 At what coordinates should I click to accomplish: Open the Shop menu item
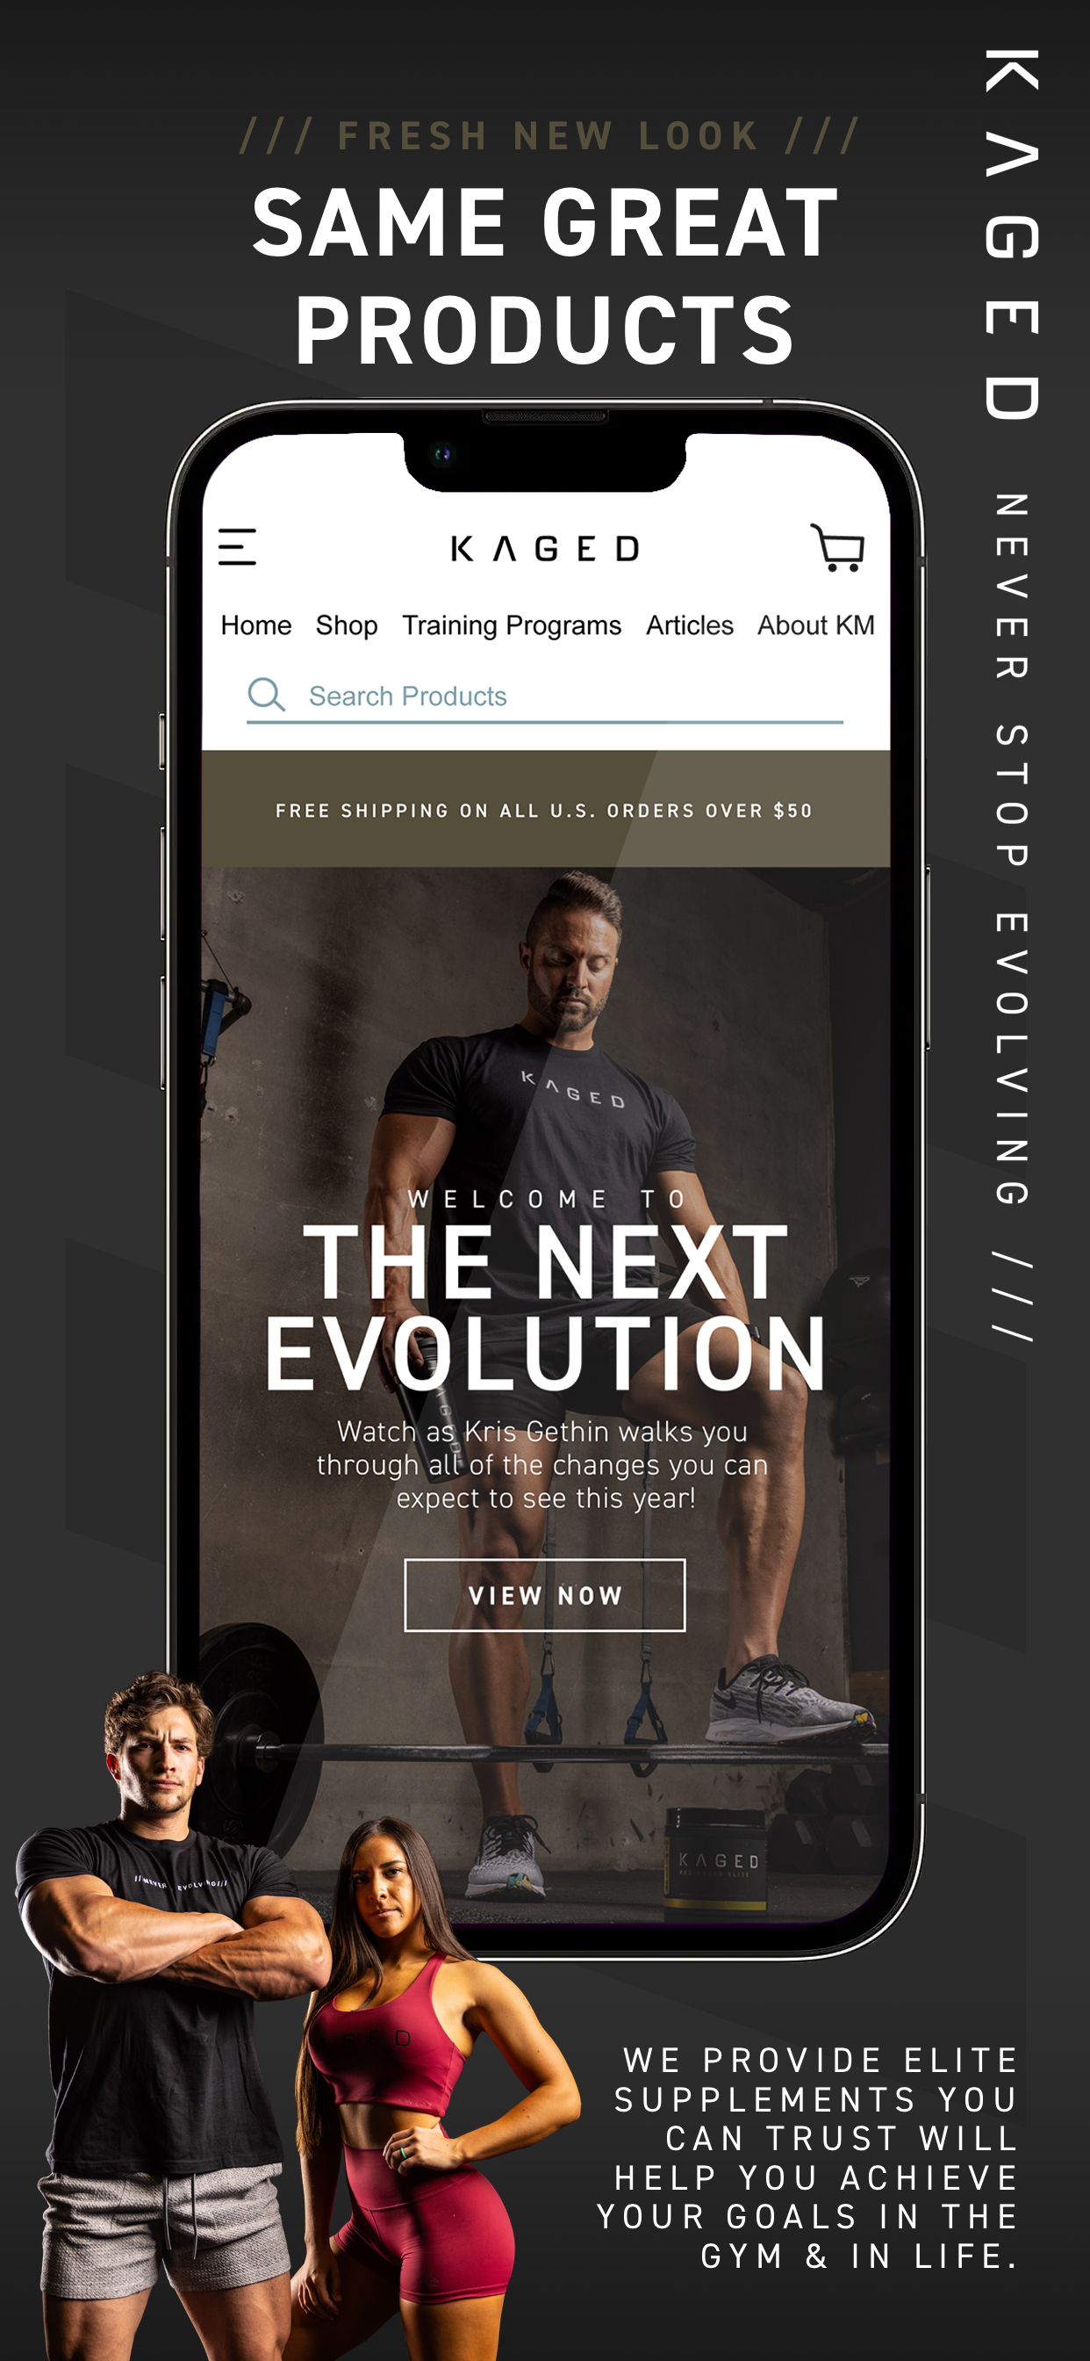tap(347, 625)
